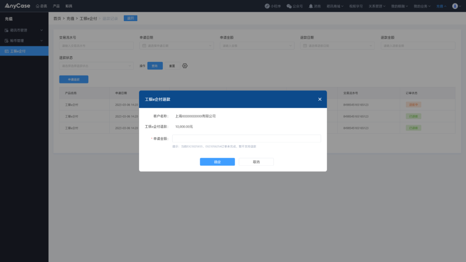
Task: Click the 取消 button in the dialog
Action: (256, 162)
